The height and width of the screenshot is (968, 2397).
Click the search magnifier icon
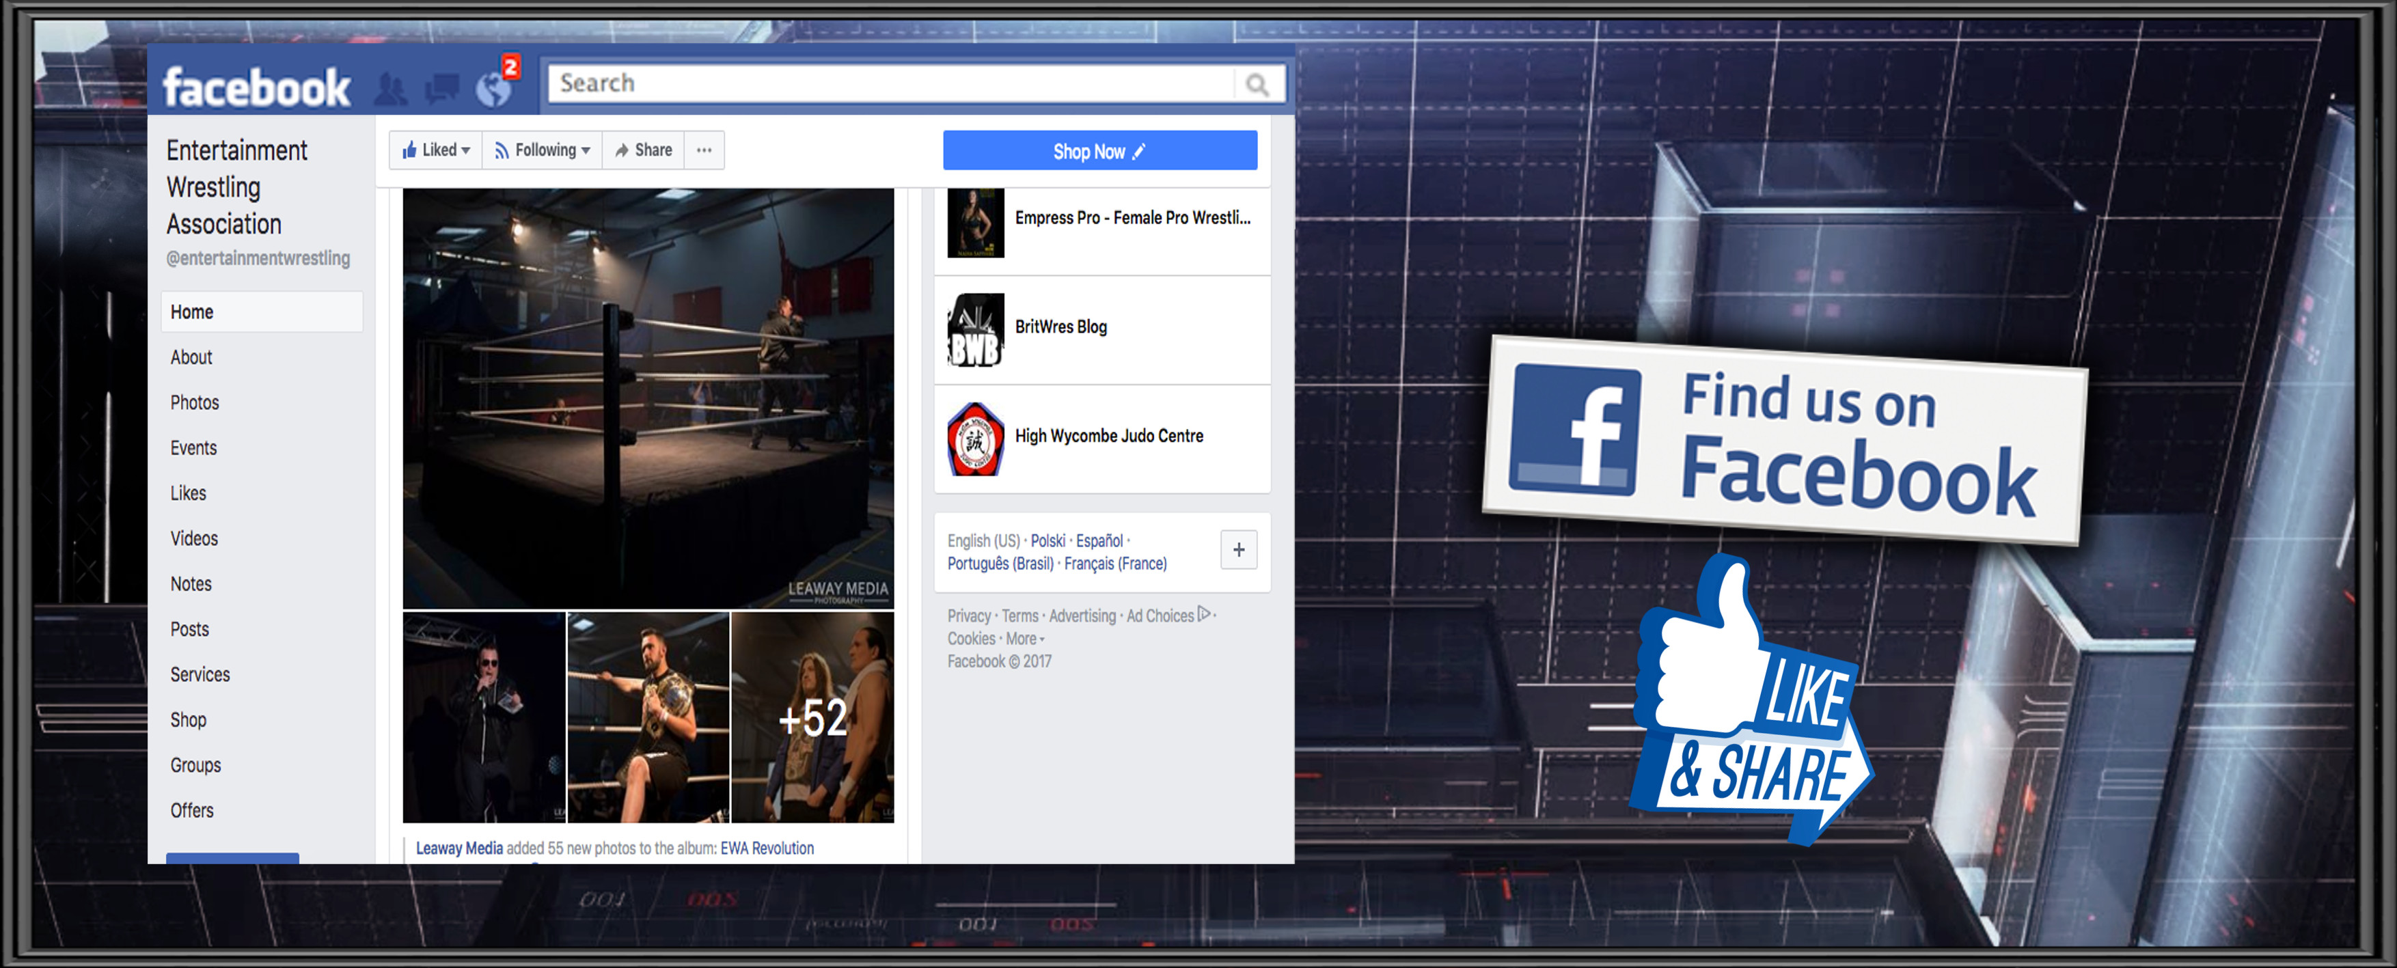coord(1256,85)
